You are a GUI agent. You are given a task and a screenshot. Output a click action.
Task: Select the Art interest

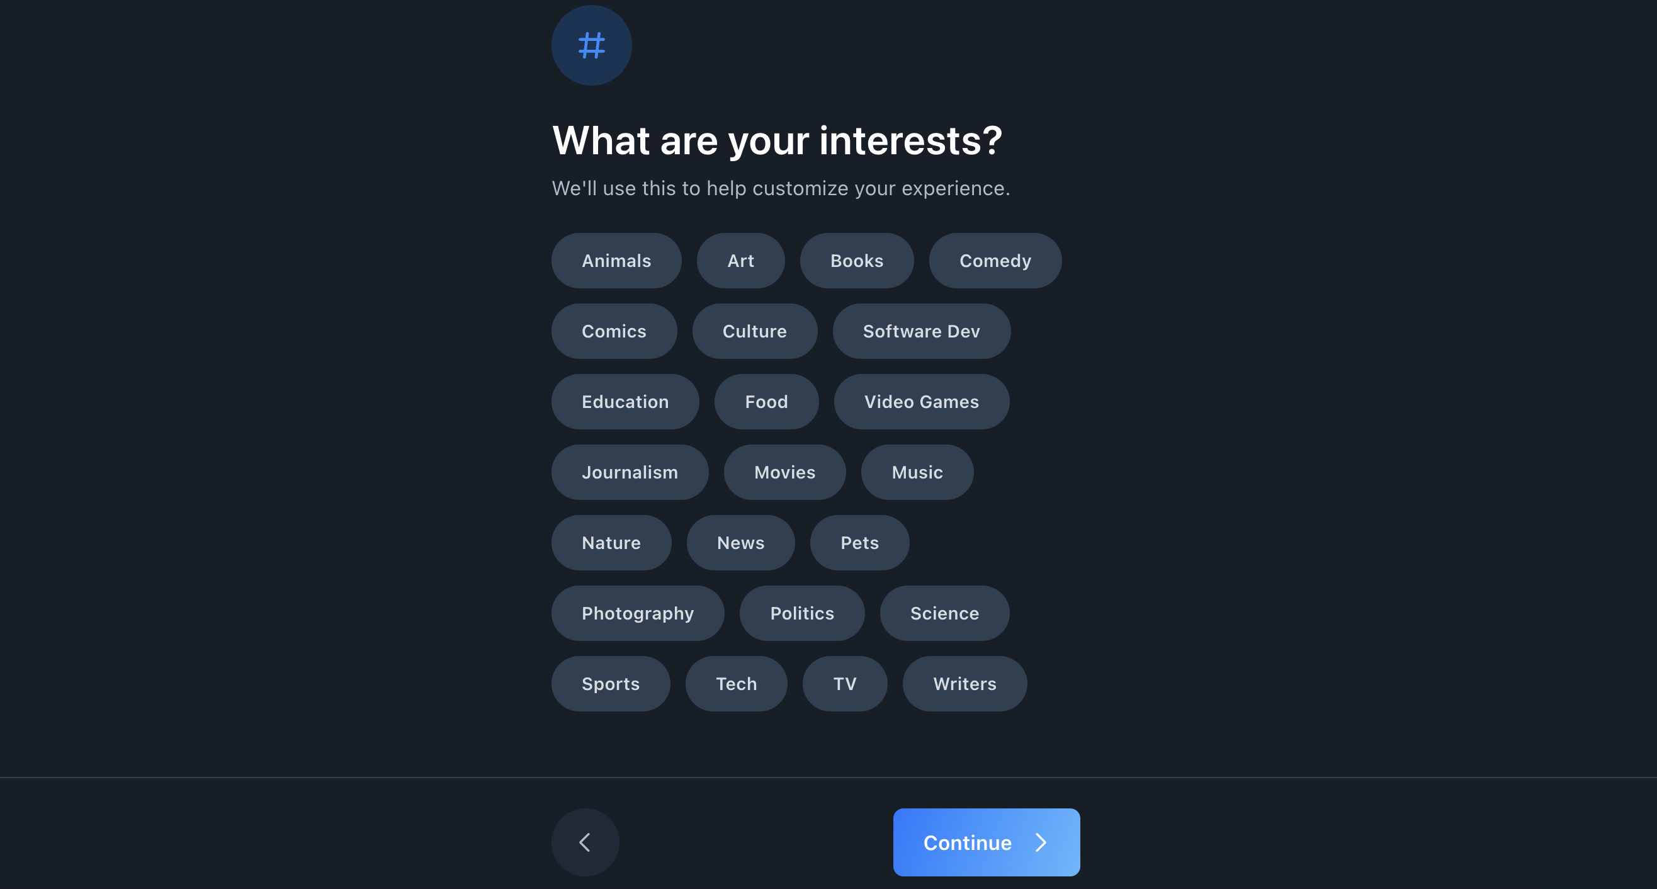[740, 261]
